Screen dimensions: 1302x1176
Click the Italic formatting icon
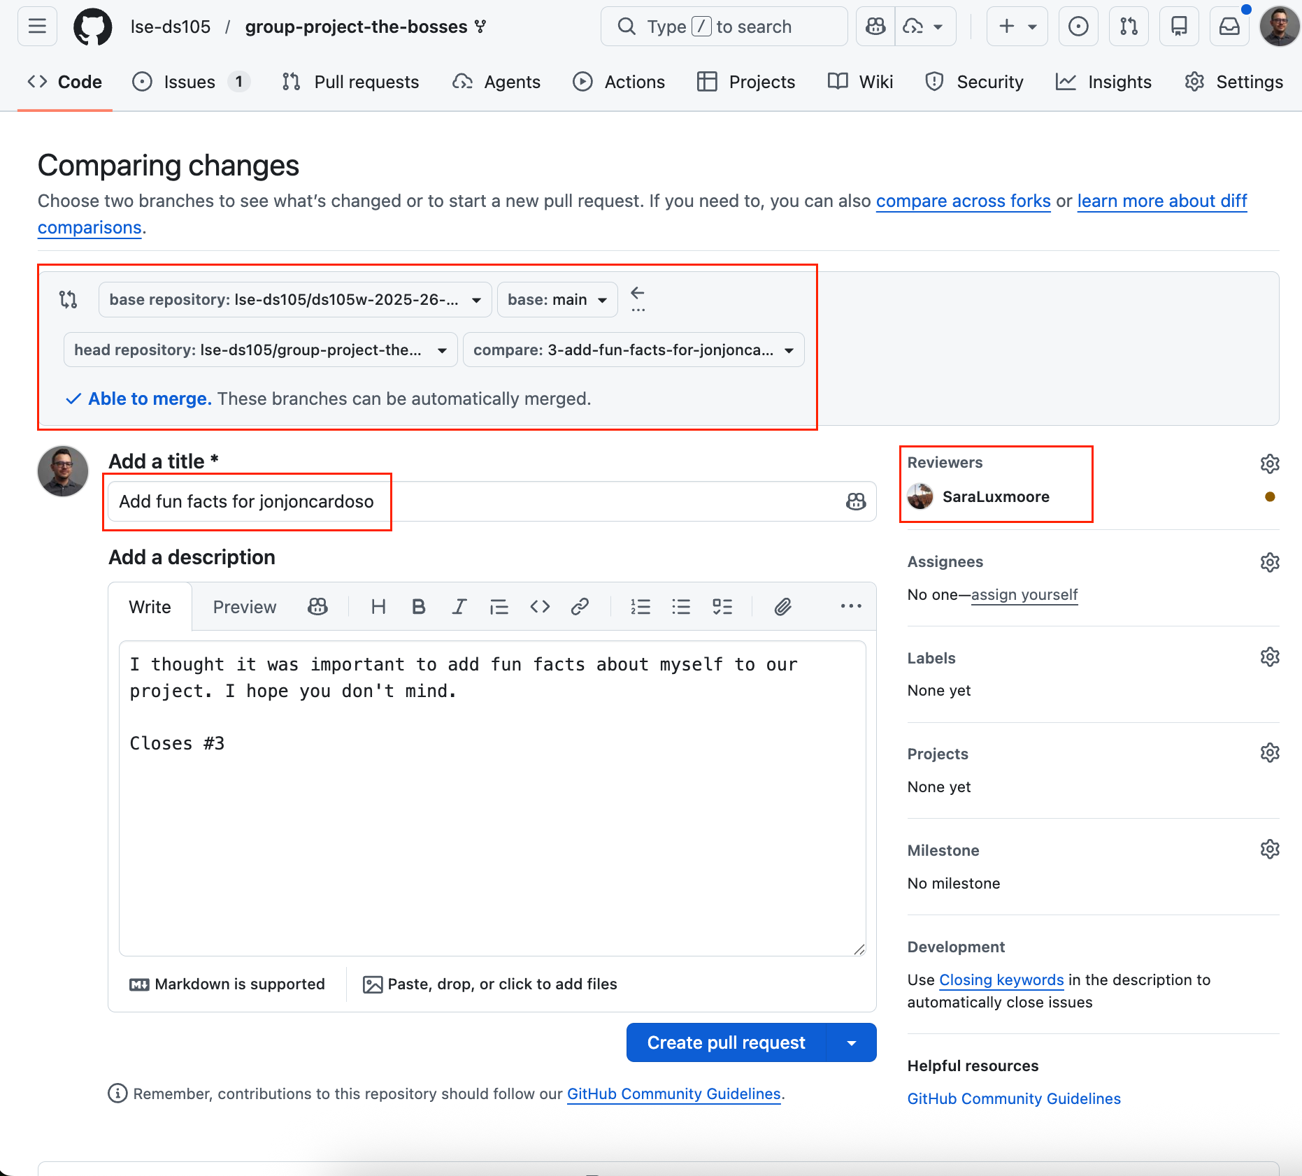(459, 607)
